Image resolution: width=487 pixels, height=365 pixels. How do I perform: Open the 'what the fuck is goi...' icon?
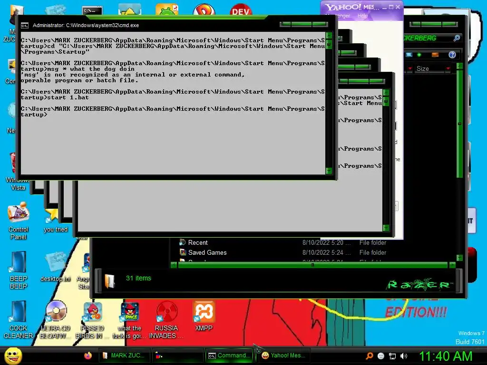(x=129, y=320)
